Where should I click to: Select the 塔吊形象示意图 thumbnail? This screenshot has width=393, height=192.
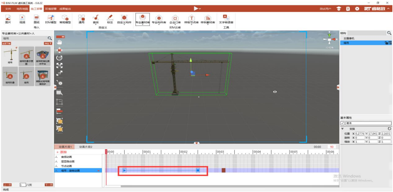[x=26, y=56]
